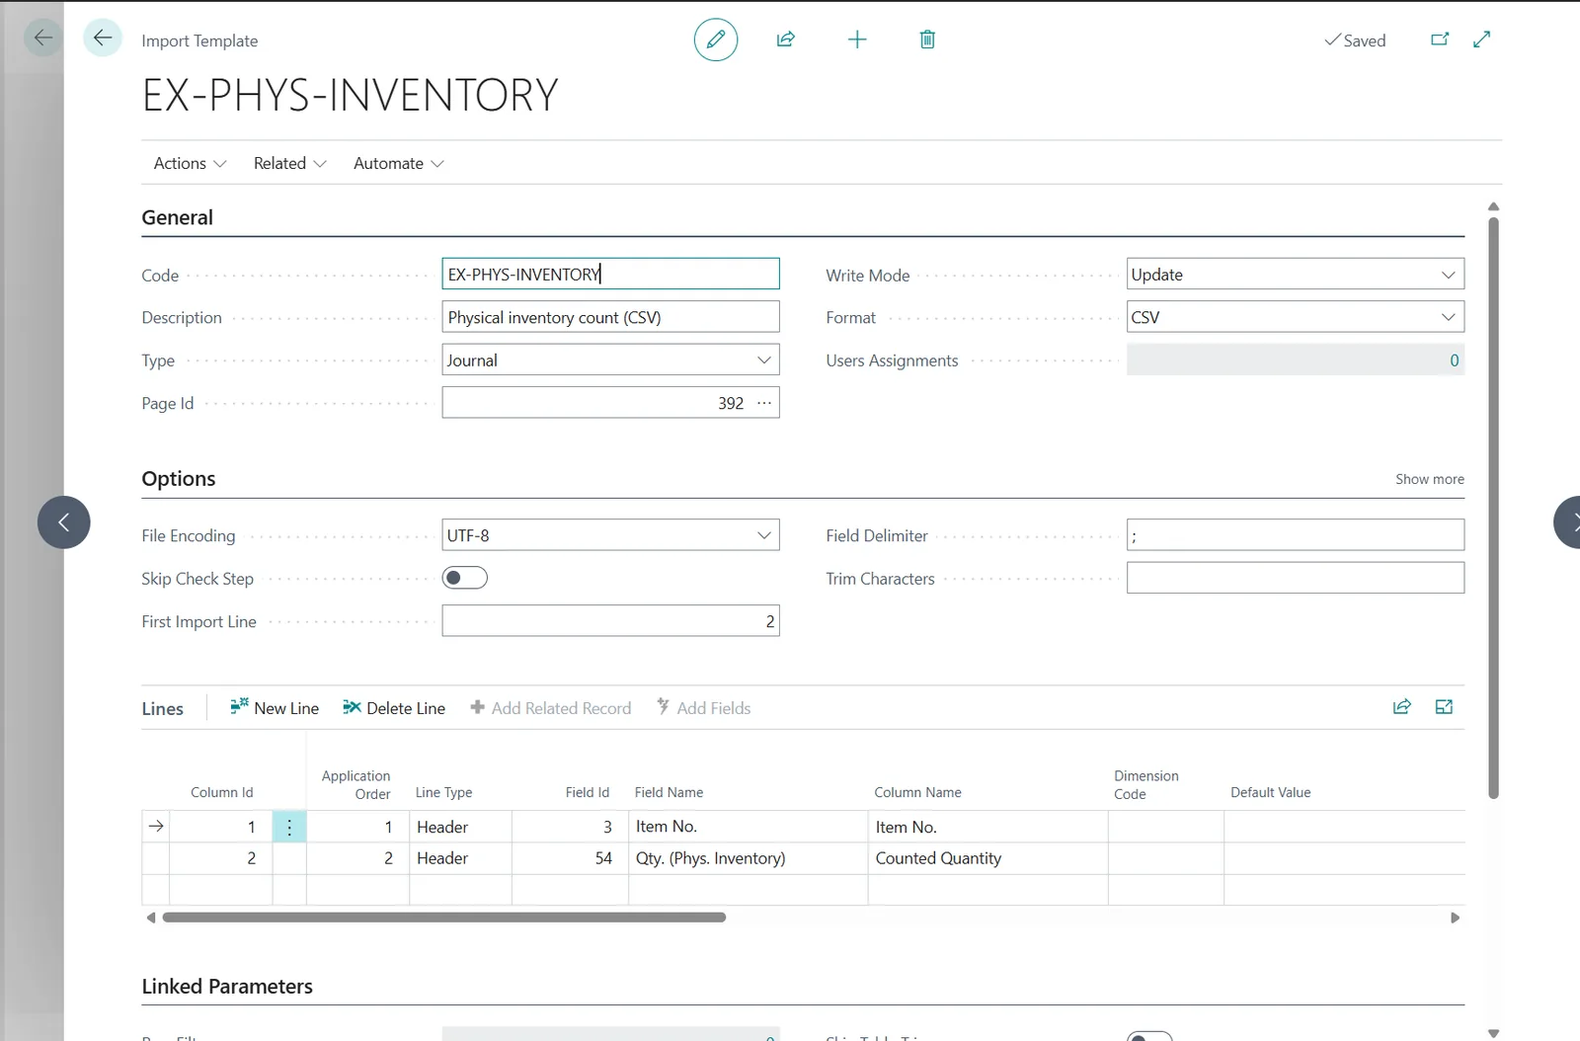Expand the page with the diagonal arrows icon

coord(1481,40)
